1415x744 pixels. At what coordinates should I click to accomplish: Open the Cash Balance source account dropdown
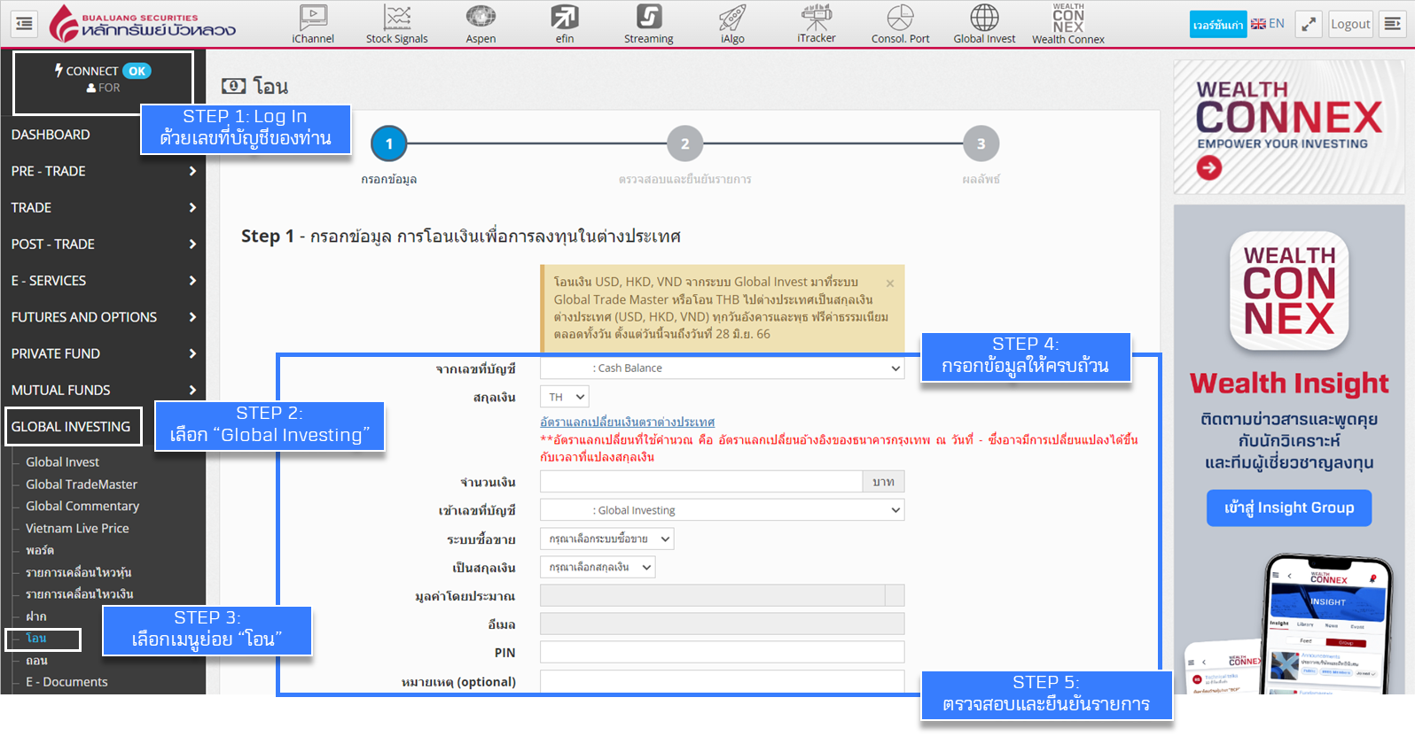[723, 368]
